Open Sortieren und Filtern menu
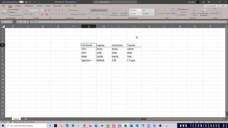228x128 pixels. 195,12
